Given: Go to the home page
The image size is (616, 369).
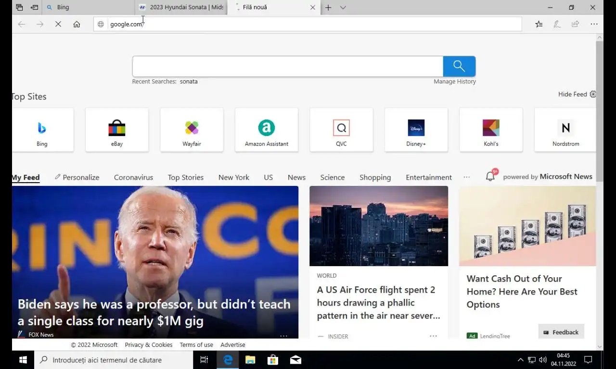Looking at the screenshot, I should click(77, 24).
